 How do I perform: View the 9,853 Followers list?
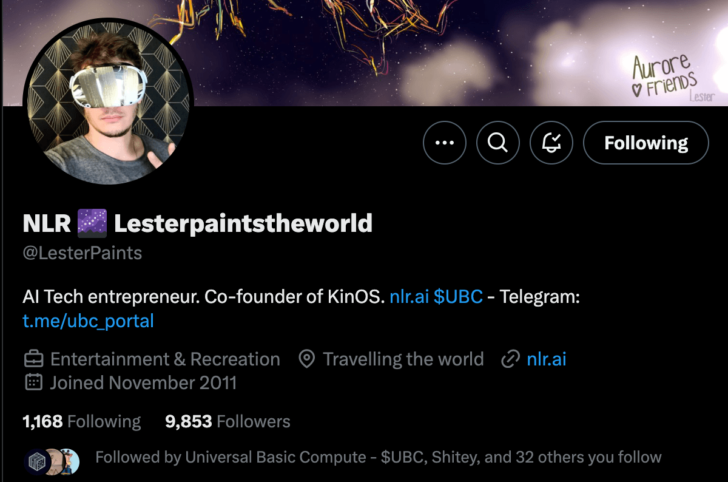coord(227,421)
